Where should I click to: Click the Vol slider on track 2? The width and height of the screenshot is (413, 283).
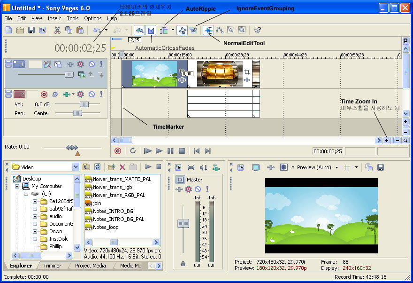tap(84, 104)
